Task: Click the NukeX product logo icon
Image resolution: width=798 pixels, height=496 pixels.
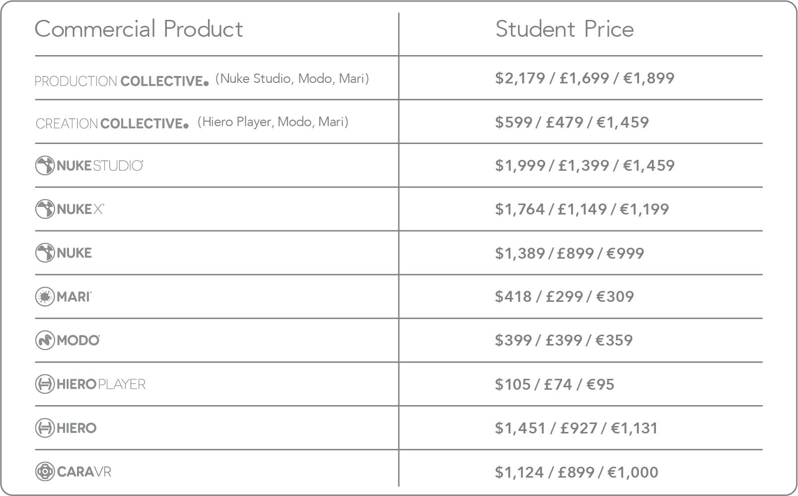Action: (45, 209)
